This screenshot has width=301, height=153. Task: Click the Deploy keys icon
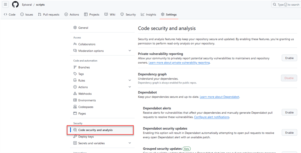[x=75, y=136]
